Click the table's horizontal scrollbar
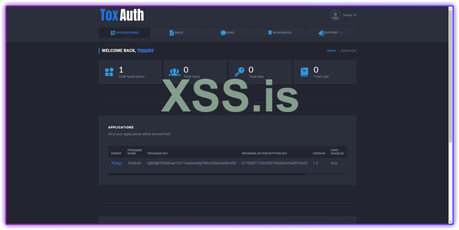459x230 pixels. click(206, 174)
